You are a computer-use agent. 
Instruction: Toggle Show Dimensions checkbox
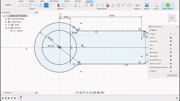coord(171,60)
